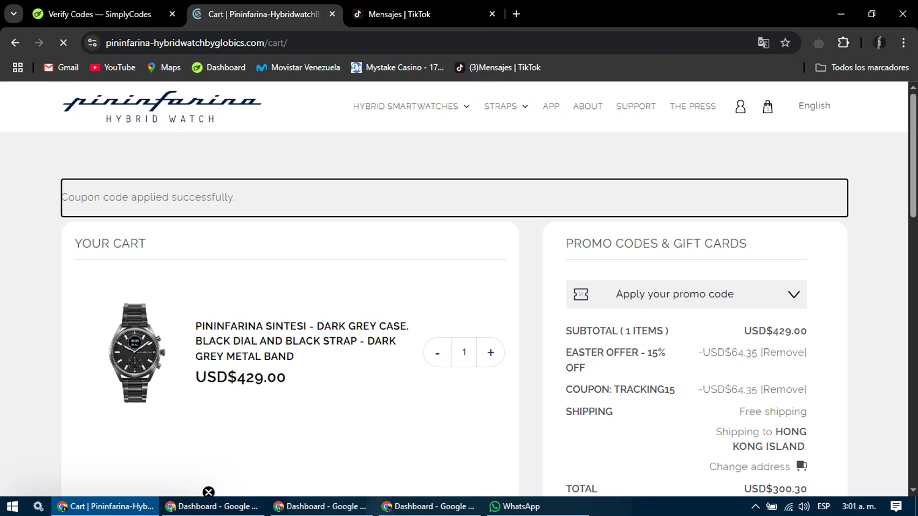
Task: Open the tab search dropdown arrow
Action: tap(13, 14)
